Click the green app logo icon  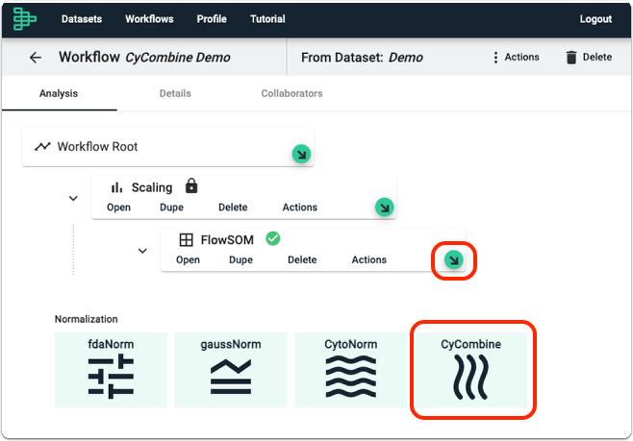pos(25,19)
